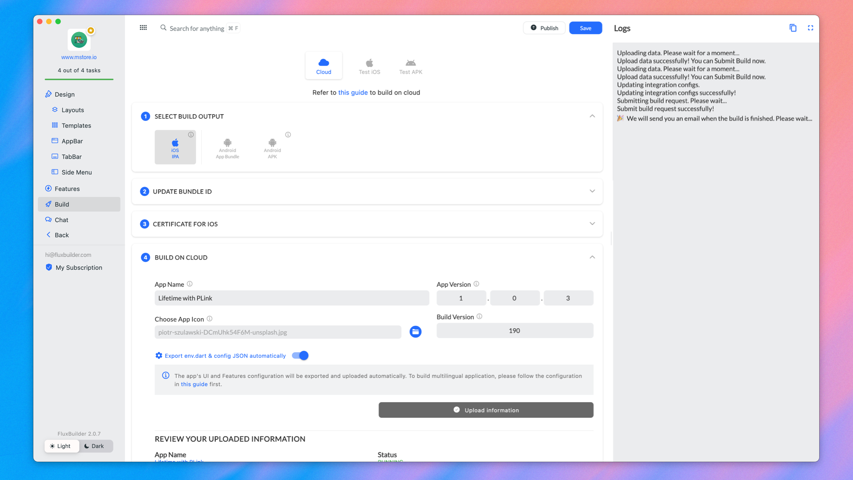Click the Cloud build tab icon
Viewport: 853px width, 480px height.
click(x=324, y=63)
